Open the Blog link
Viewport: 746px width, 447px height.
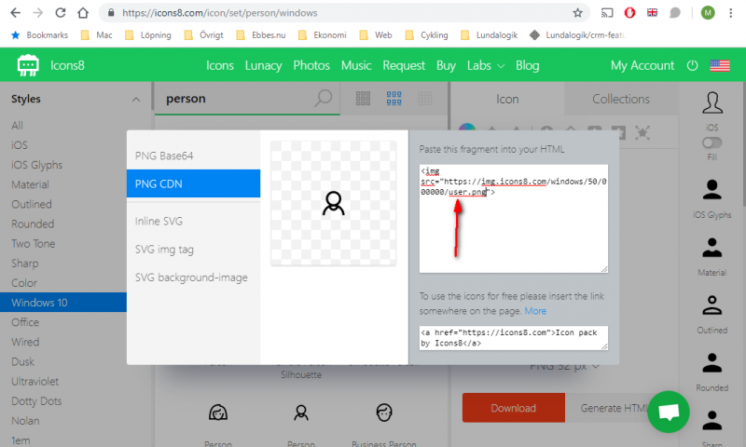point(527,65)
